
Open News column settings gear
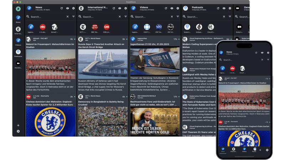tap(73, 8)
